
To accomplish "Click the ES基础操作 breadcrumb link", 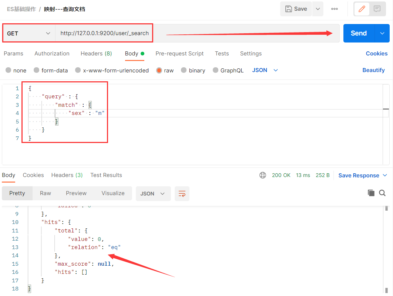I will tap(21, 9).
